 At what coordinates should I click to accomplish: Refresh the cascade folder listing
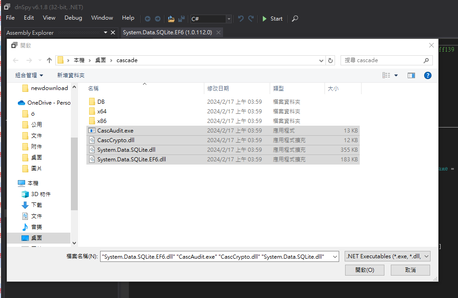tap(330, 60)
